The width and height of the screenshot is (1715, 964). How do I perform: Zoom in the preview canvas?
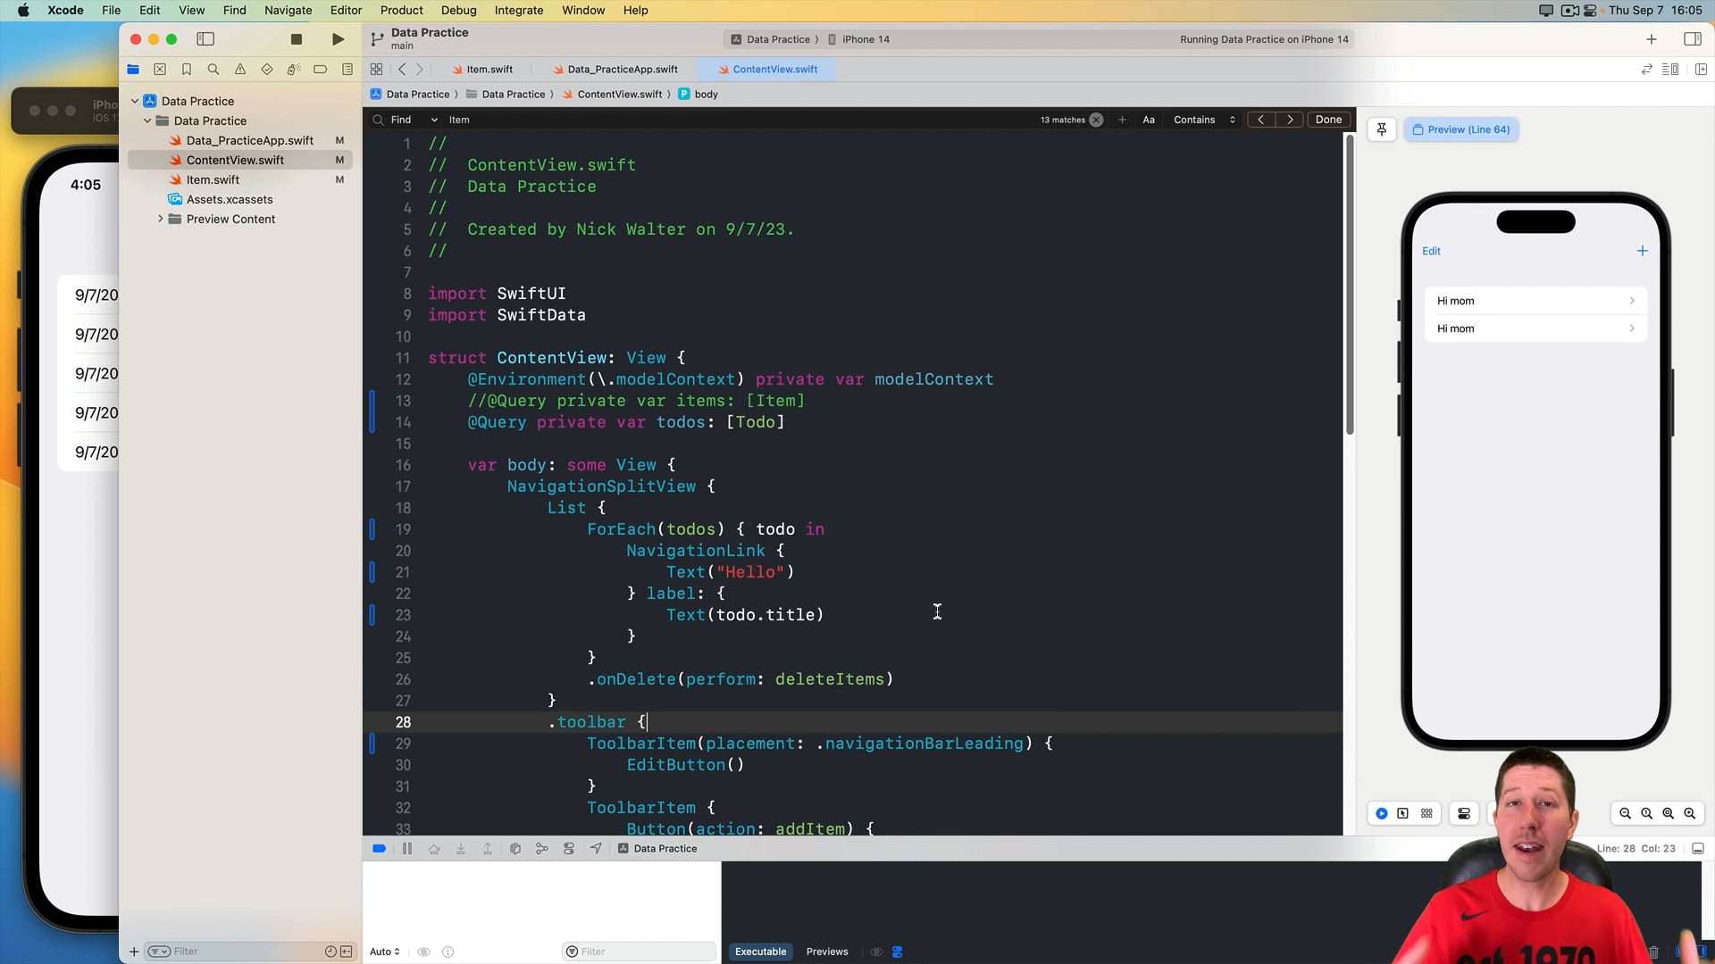coord(1689,813)
